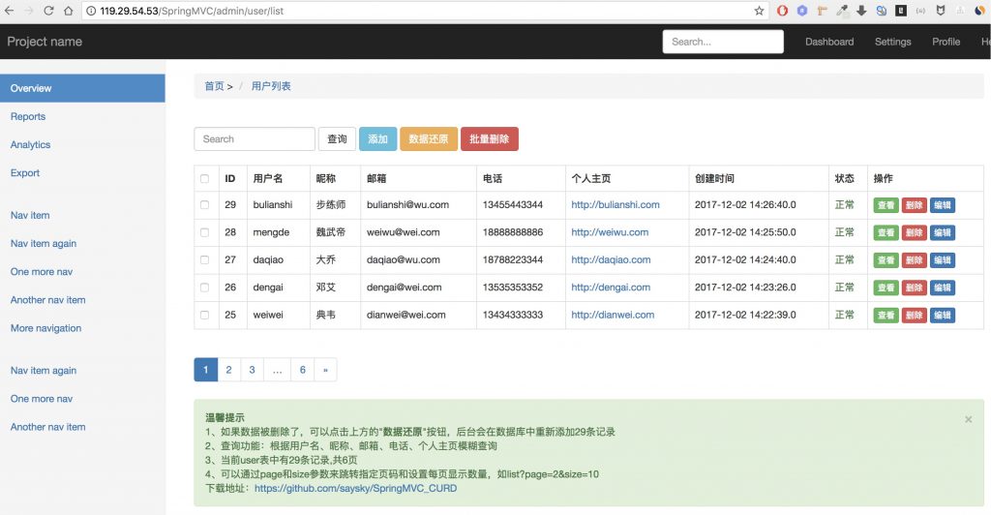991x515 pixels.
Task: Go to next page with » arrow
Action: (x=325, y=370)
